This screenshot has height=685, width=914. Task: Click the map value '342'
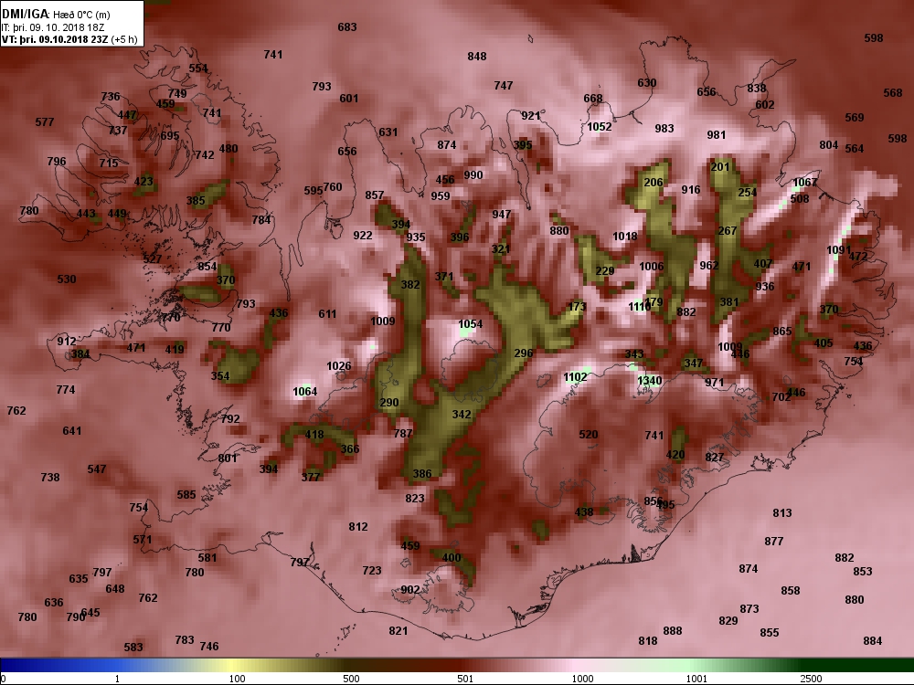click(461, 415)
